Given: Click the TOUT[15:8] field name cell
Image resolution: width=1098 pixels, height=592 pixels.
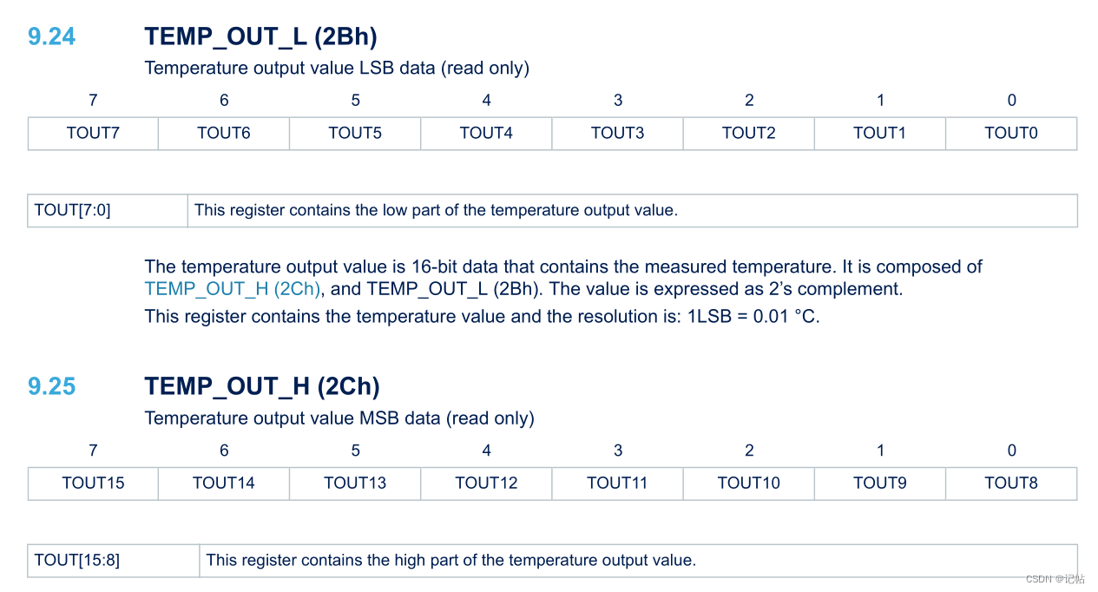Looking at the screenshot, I should [x=114, y=561].
